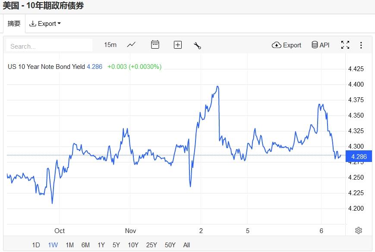Open the calendar date range picker
The height and width of the screenshot is (252, 375).
click(155, 45)
